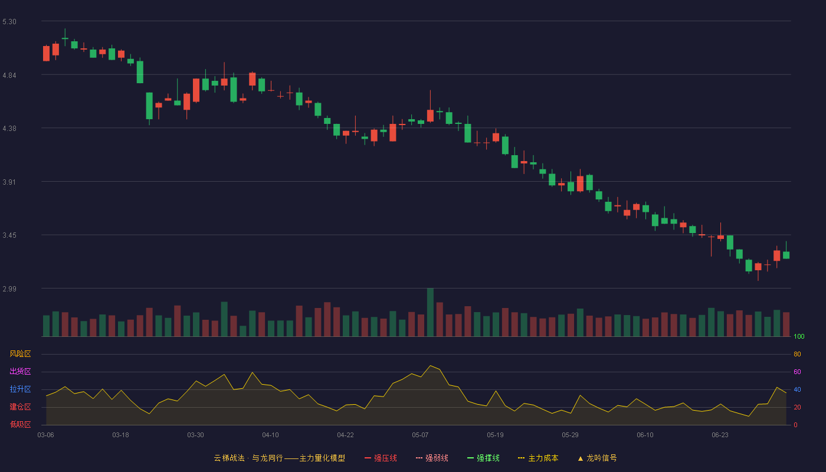Click the 04-22 date label
Image resolution: width=826 pixels, height=472 pixels.
point(345,435)
